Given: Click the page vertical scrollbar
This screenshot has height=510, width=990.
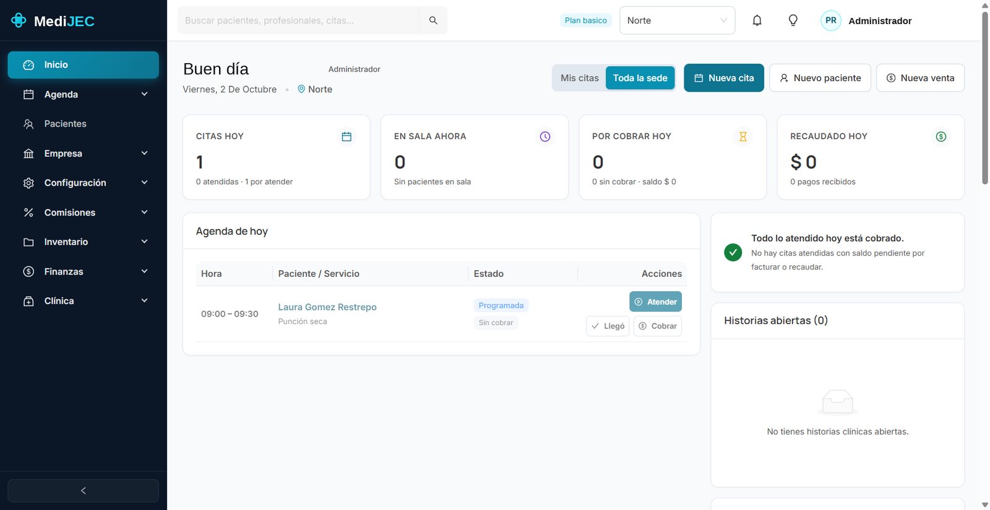Looking at the screenshot, I should [985, 98].
